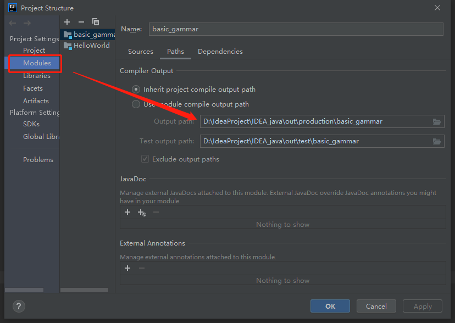Browse folder for Test output path
455x323 pixels.
point(437,141)
